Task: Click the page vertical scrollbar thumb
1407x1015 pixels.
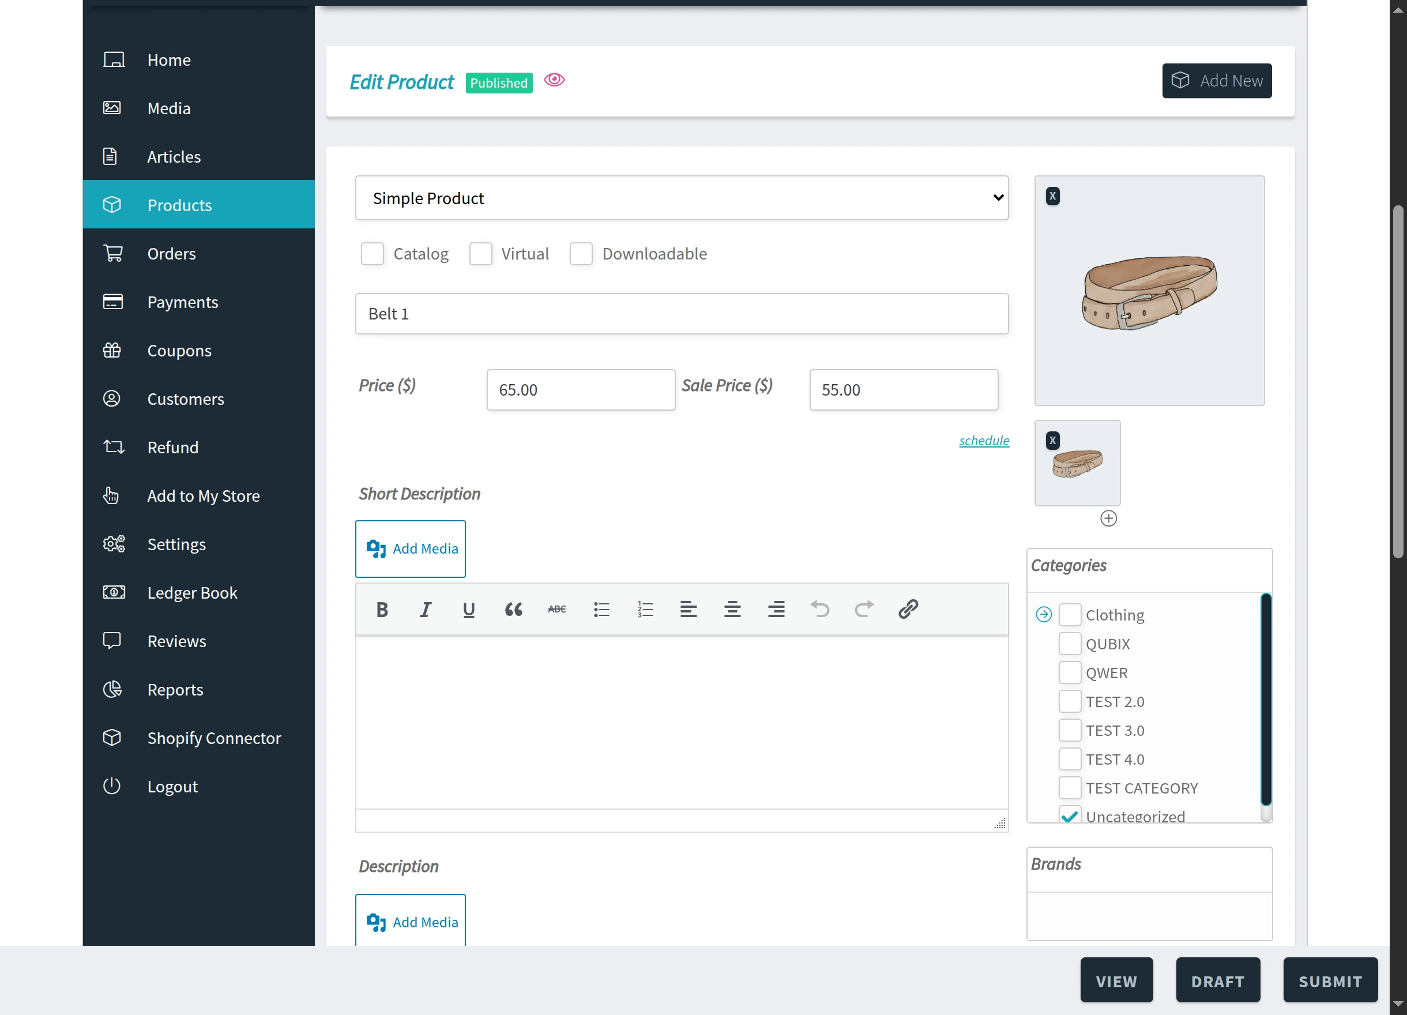Action: (1398, 382)
